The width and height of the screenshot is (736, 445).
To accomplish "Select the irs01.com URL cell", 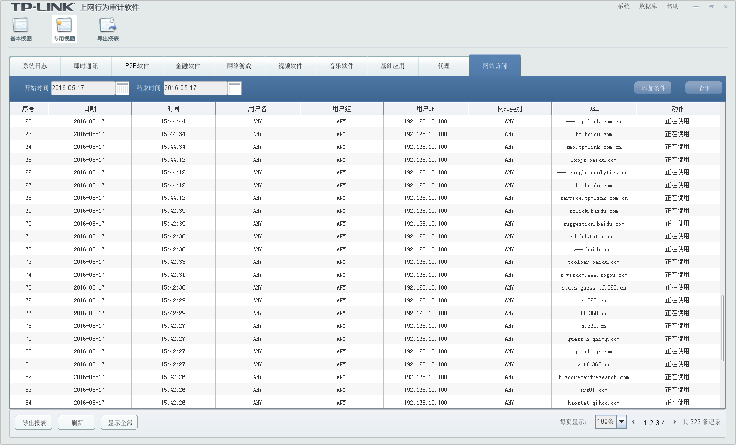I will point(594,390).
